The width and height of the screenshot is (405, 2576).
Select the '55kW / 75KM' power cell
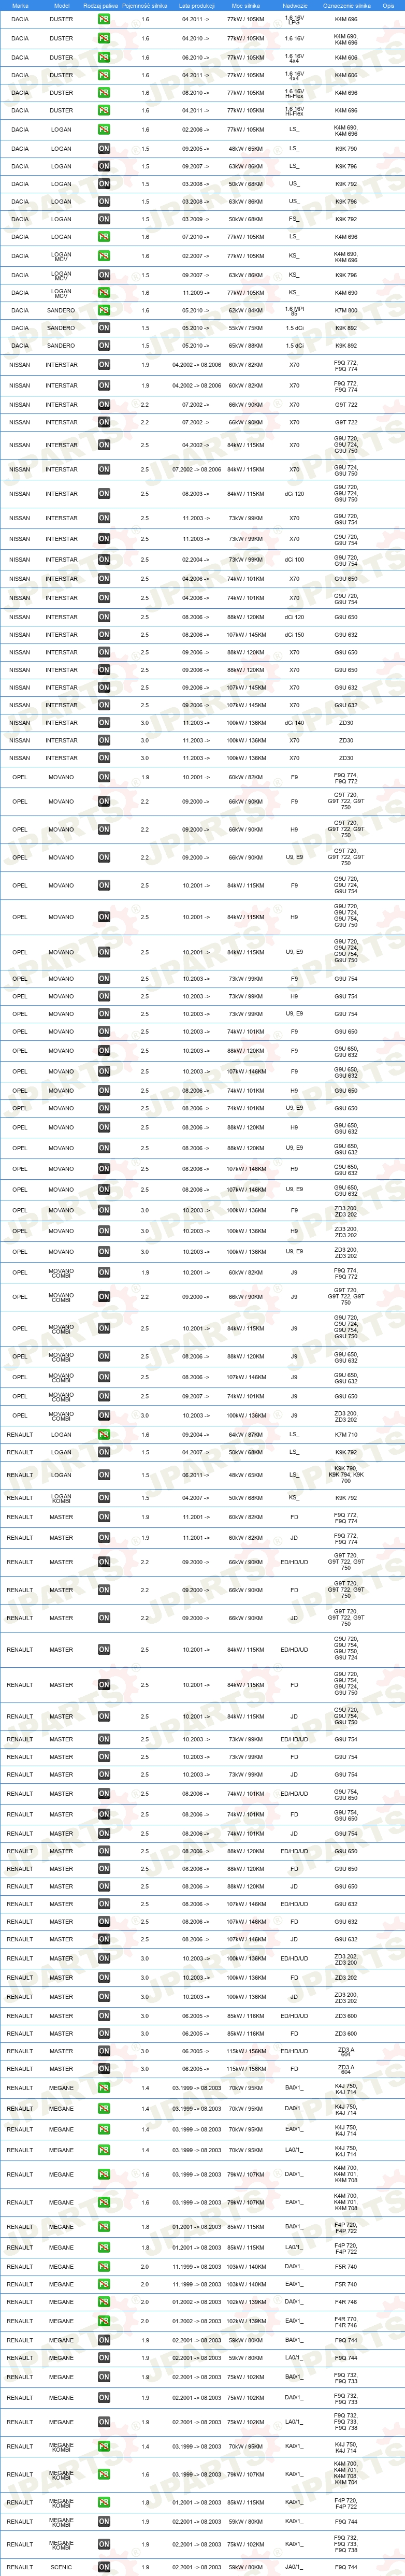point(245,328)
